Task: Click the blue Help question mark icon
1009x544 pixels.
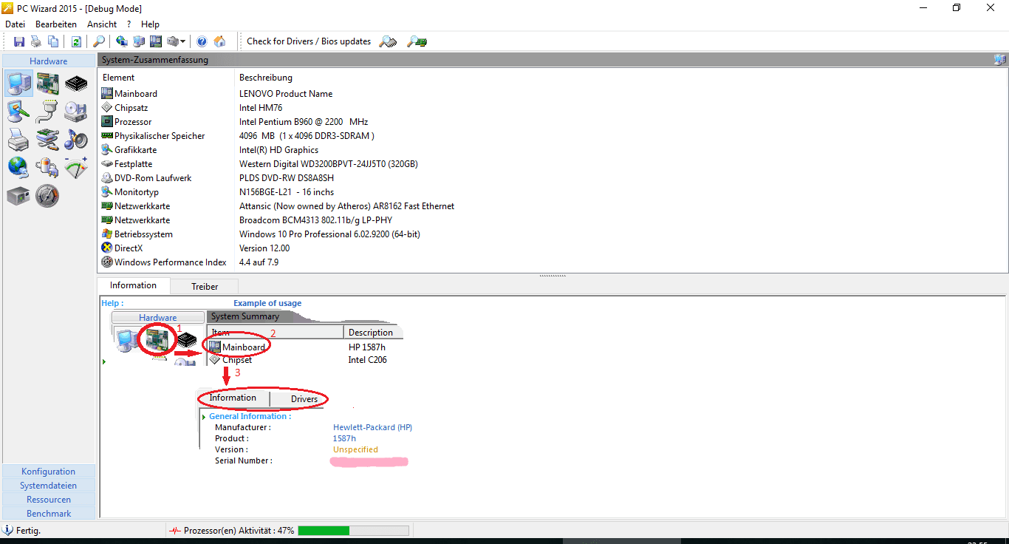Action: click(x=202, y=41)
